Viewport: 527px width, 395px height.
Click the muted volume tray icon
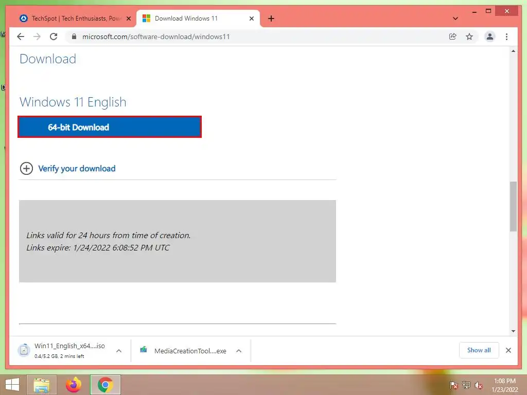pos(478,385)
